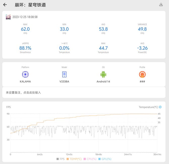Open the game avatar thumbnail

[8, 17]
